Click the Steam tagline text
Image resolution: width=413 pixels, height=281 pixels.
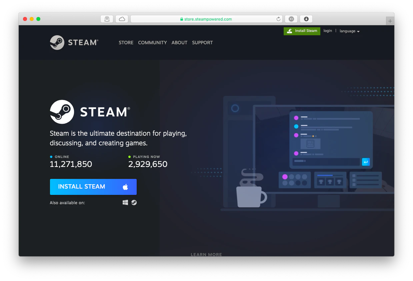[118, 138]
